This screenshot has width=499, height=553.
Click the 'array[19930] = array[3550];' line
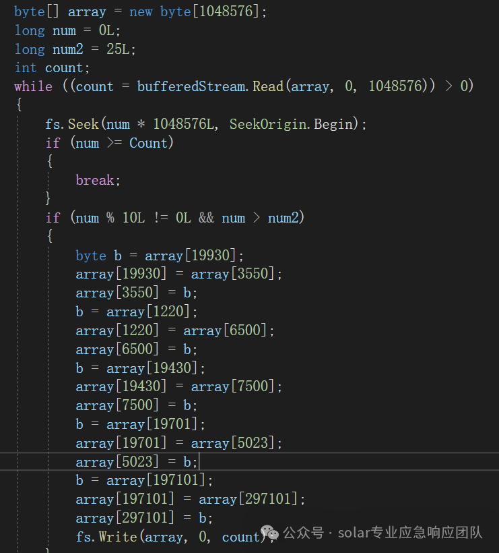179,274
